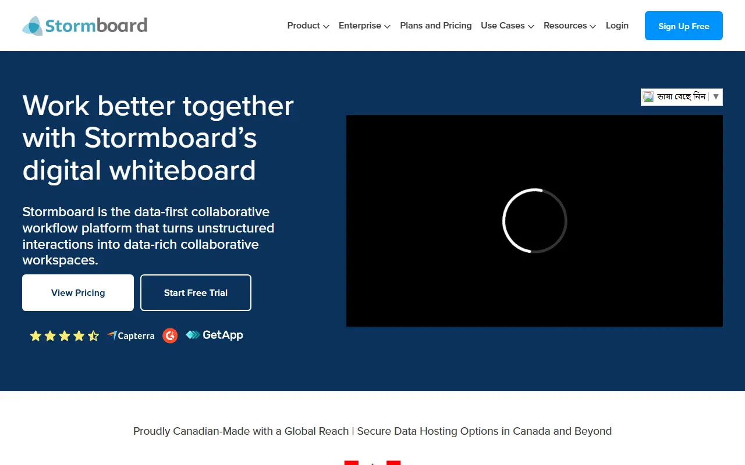Click the 'Proudly Canadian-Made' text line
Screen dimensions: 745x465
[372, 431]
